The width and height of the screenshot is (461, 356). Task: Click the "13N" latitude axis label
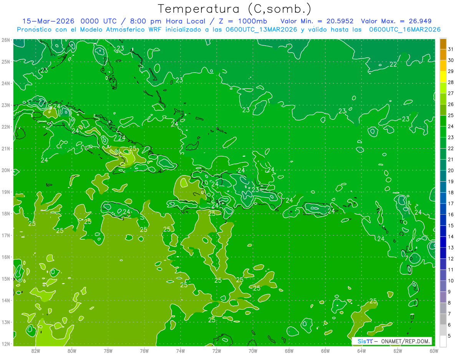tap(5, 322)
